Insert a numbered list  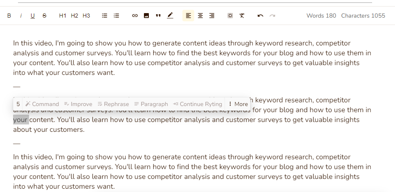(117, 16)
